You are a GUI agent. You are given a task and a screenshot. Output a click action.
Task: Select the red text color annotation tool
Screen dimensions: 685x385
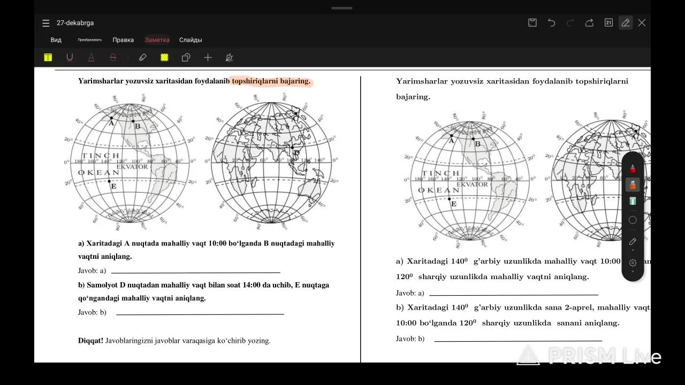[x=92, y=57]
